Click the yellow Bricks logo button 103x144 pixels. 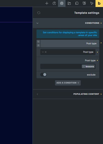coord(99,3)
